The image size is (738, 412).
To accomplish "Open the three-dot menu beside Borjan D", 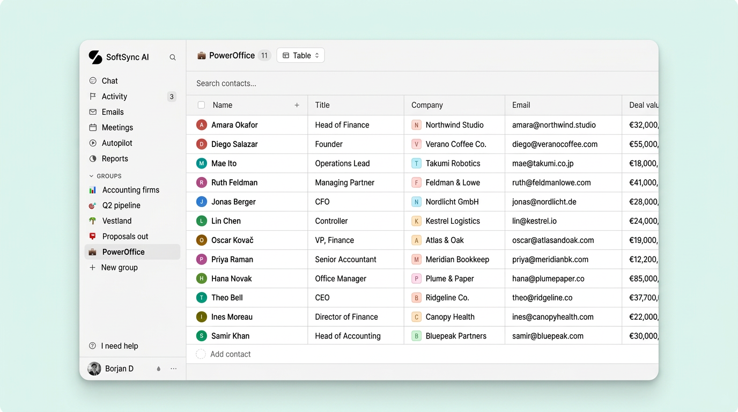I will click(x=174, y=369).
